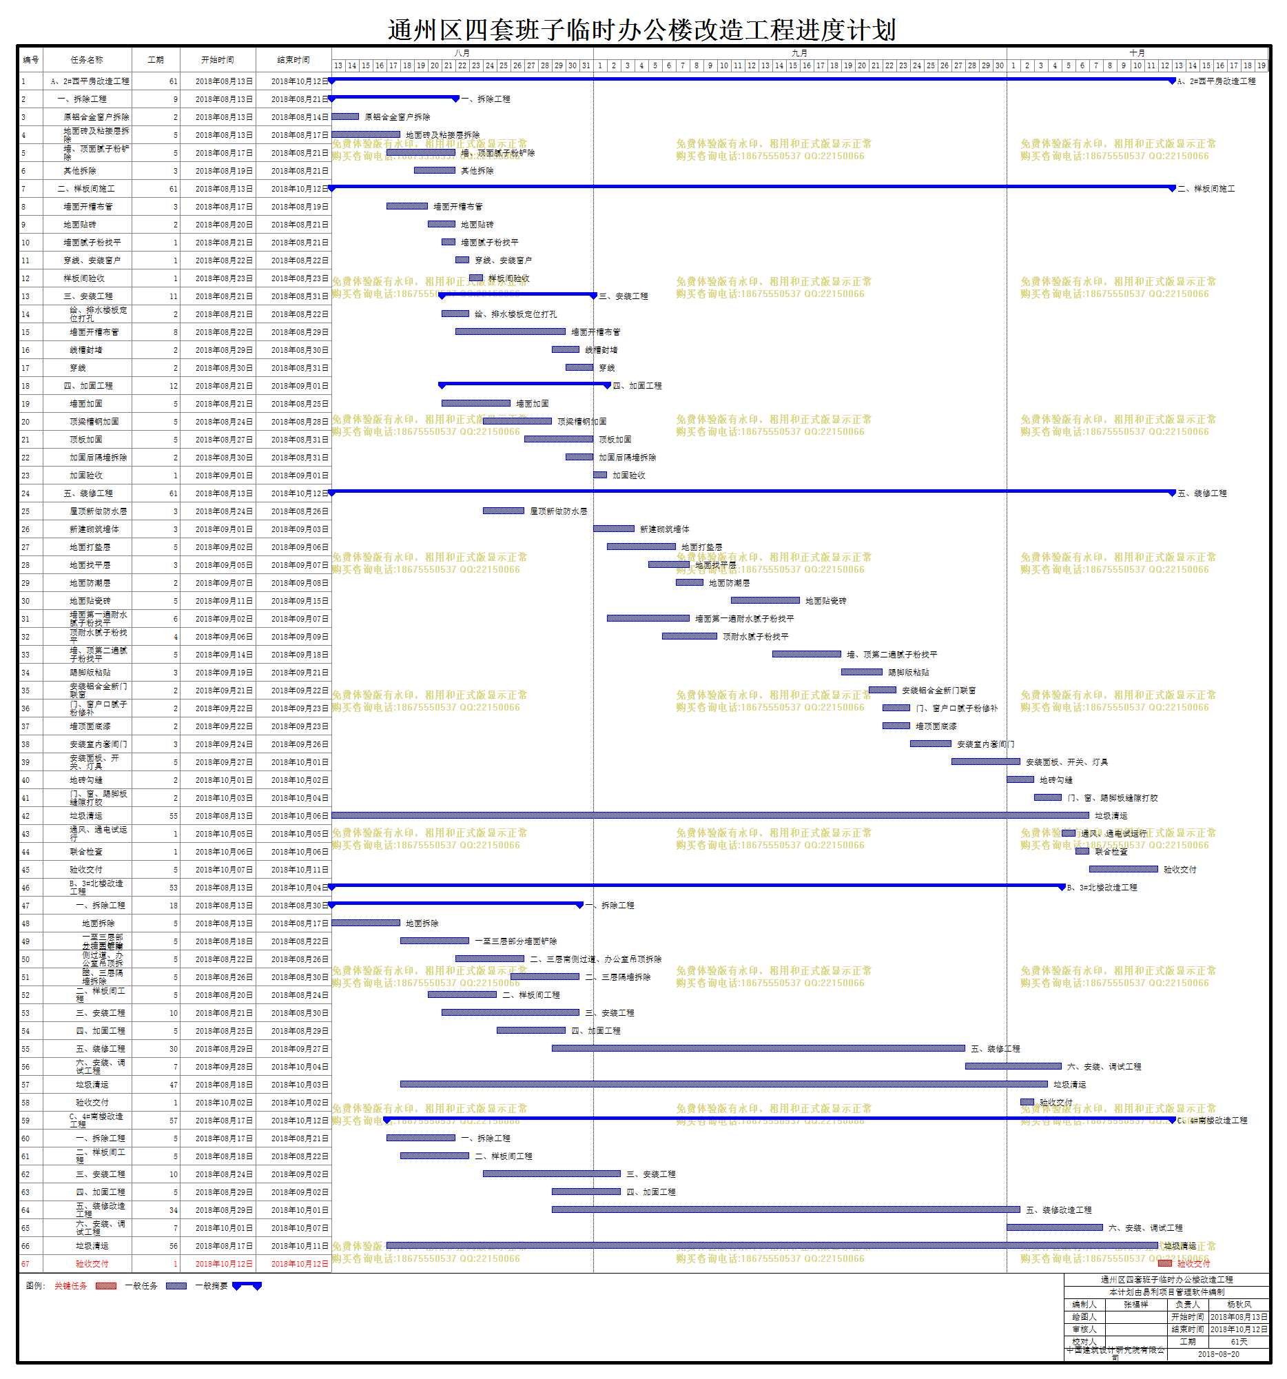Select task name 地面拆除 in row 48

(99, 923)
